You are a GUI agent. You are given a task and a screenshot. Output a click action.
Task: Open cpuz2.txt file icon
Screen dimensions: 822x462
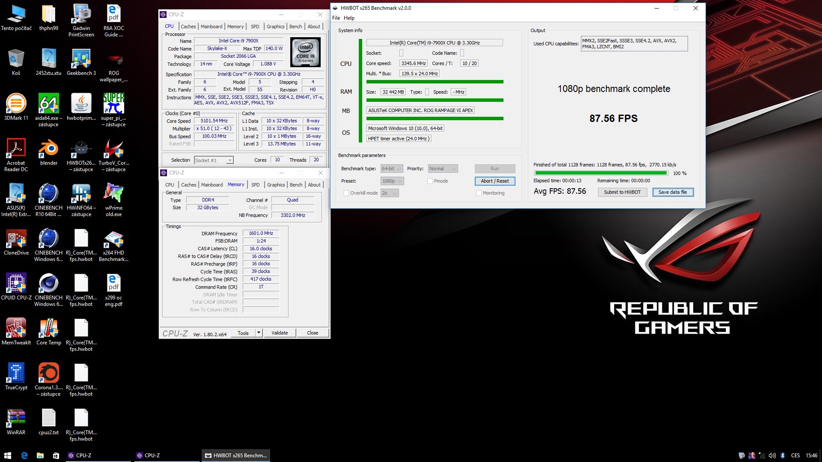49,421
